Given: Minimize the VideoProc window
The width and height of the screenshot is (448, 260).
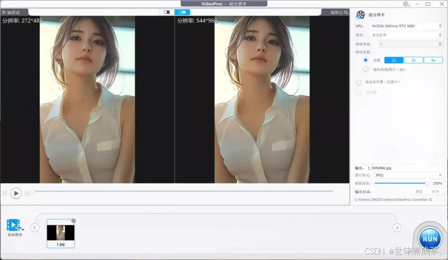Looking at the screenshot, I should [417, 4].
